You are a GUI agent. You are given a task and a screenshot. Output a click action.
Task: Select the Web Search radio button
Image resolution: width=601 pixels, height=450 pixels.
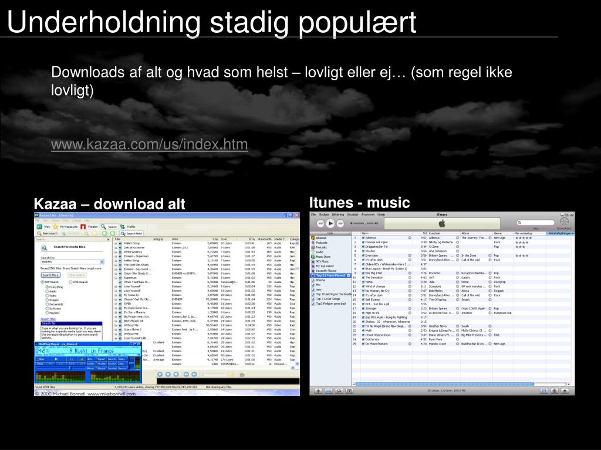click(x=70, y=282)
